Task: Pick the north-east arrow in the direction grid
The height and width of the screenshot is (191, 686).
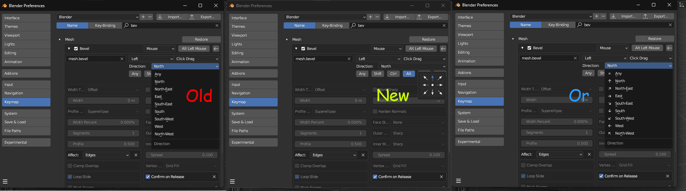Action: pyautogui.click(x=440, y=78)
